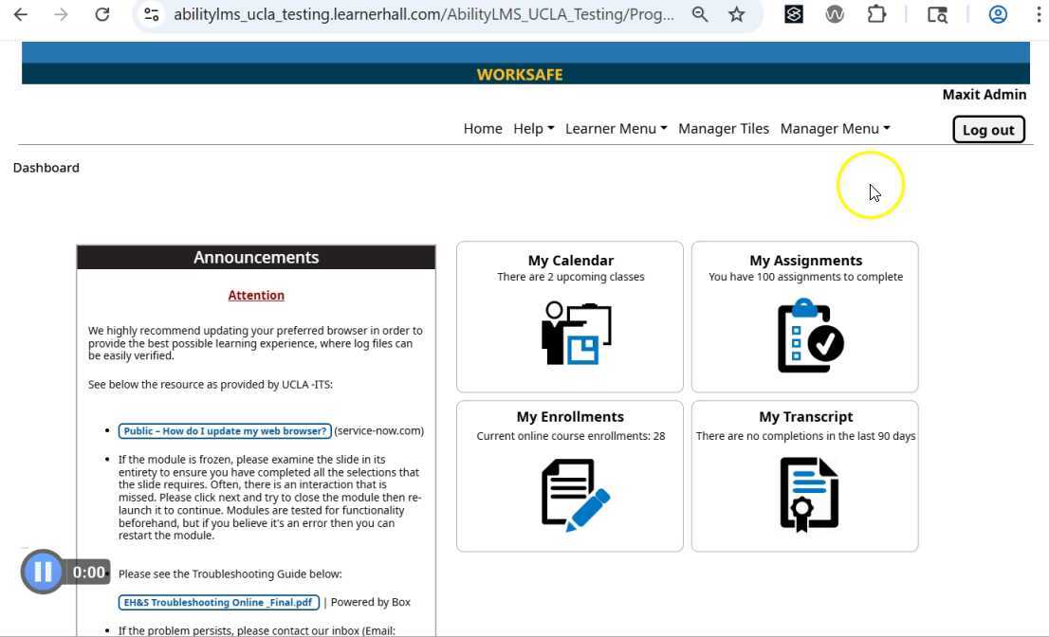The image size is (1049, 637).
Task: Click the My Calendar instructor icon
Action: (x=576, y=333)
